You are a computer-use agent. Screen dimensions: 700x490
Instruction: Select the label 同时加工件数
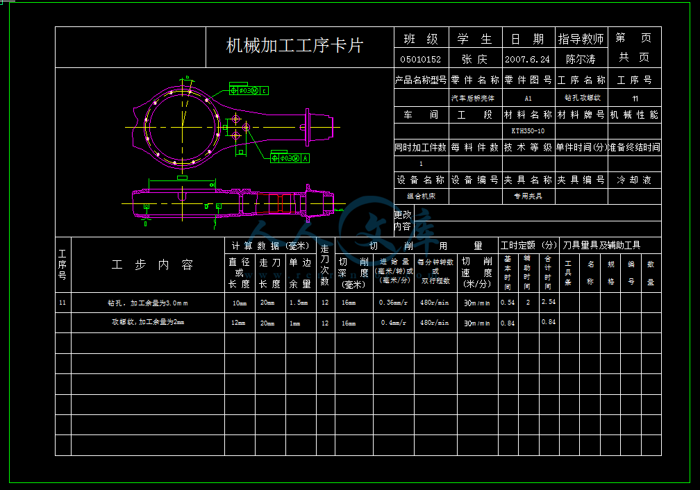(421, 147)
